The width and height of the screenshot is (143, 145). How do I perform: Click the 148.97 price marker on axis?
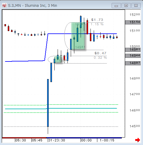click(133, 63)
